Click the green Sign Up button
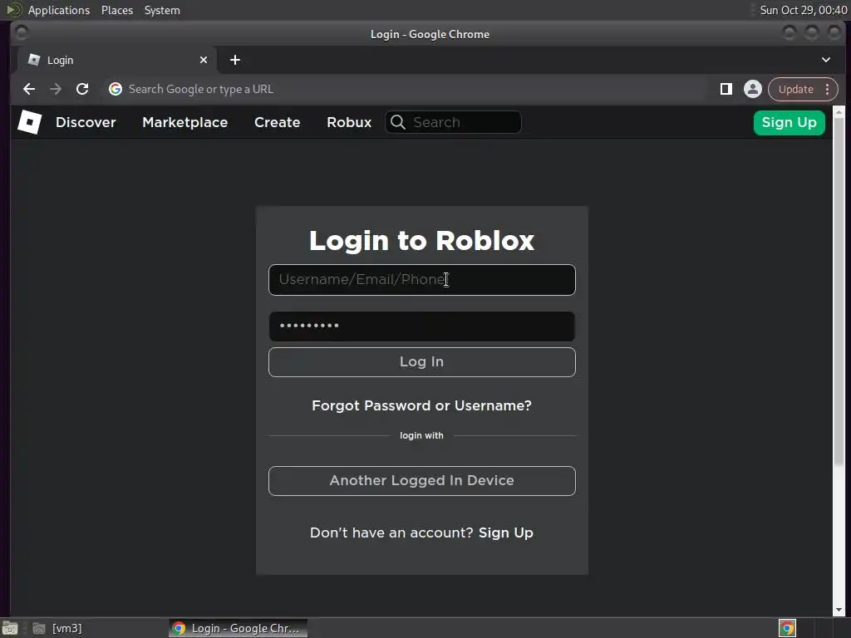 (790, 123)
